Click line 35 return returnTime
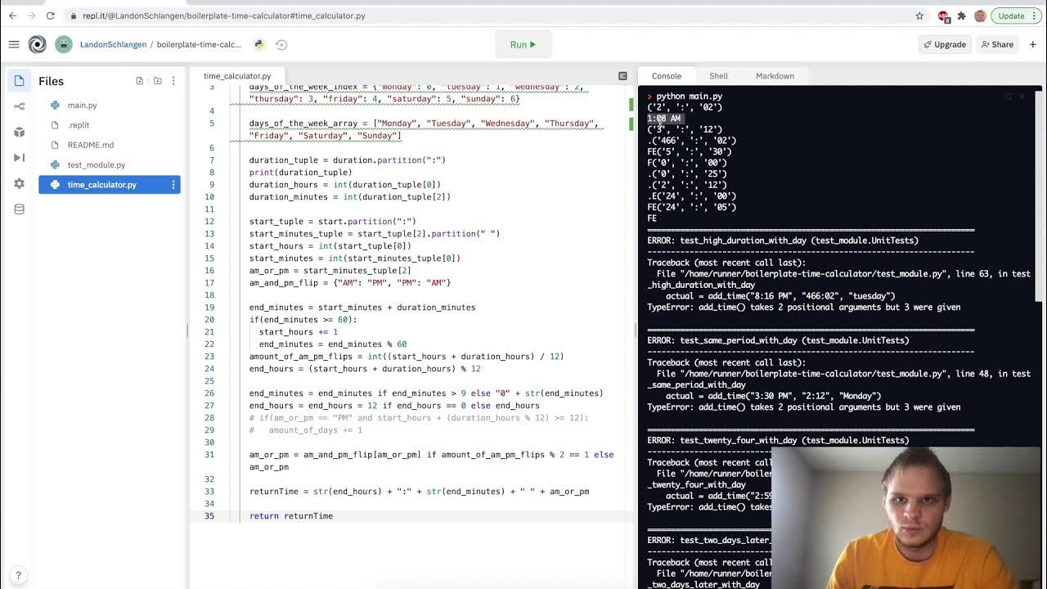Image resolution: width=1047 pixels, height=589 pixels. 291,516
